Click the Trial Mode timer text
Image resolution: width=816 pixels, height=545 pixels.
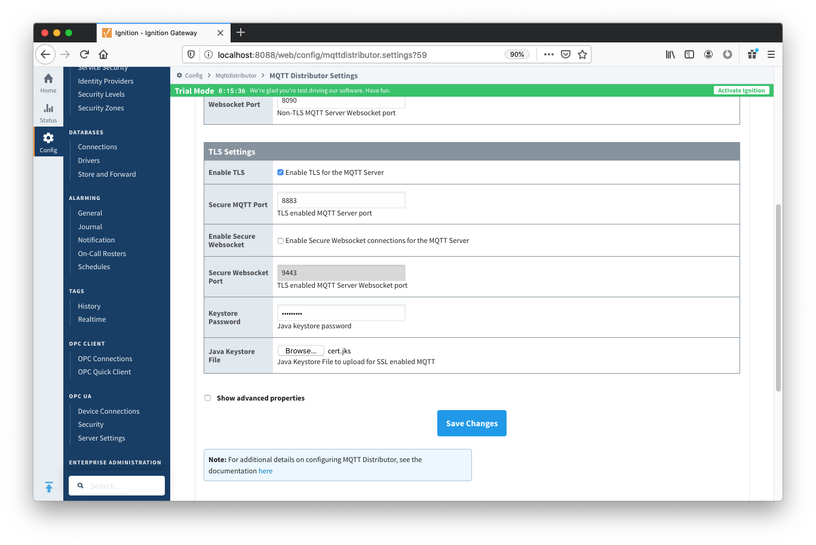(x=232, y=91)
